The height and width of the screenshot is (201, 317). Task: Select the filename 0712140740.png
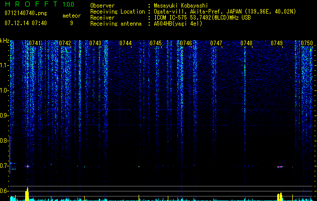pyautogui.click(x=26, y=14)
